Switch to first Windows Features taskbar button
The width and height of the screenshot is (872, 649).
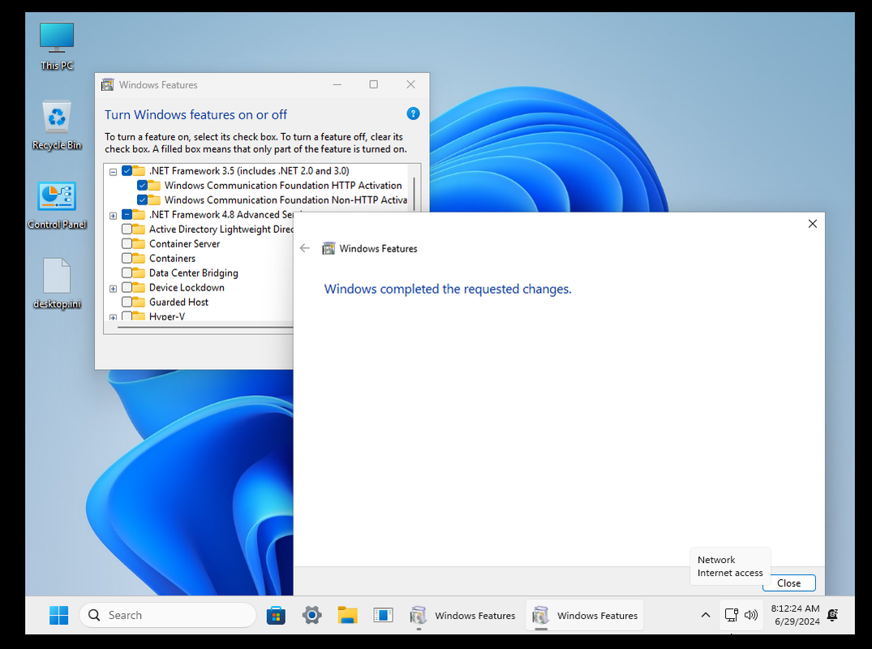[462, 615]
